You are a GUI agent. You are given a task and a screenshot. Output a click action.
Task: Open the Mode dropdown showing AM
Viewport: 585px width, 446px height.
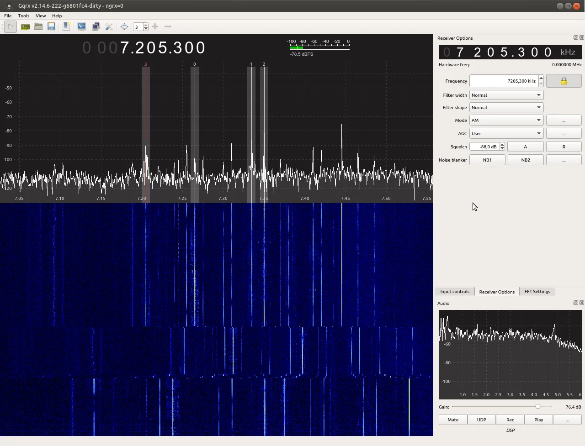pyautogui.click(x=506, y=121)
